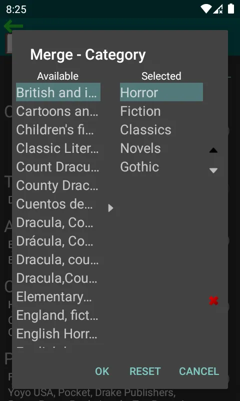240x401 pixels.
Task: Dismiss dialog with CANCEL
Action: [x=199, y=371]
